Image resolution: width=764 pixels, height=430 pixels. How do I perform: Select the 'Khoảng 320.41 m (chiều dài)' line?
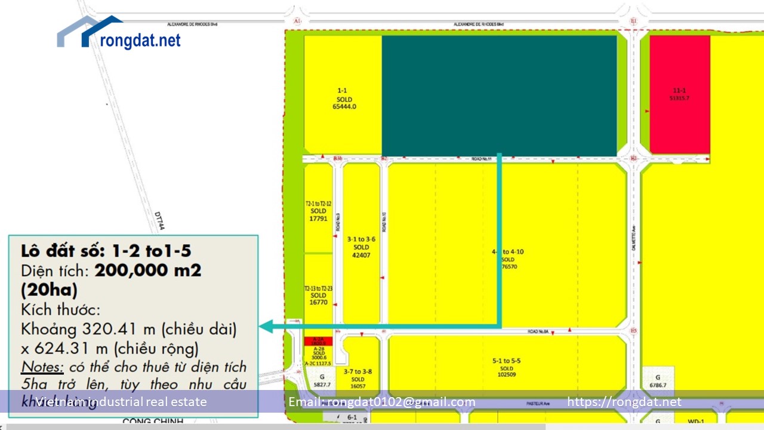pos(129,329)
